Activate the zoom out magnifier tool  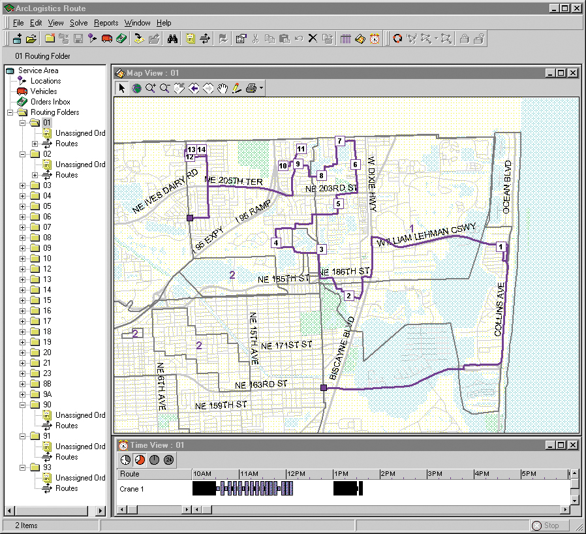tap(165, 88)
